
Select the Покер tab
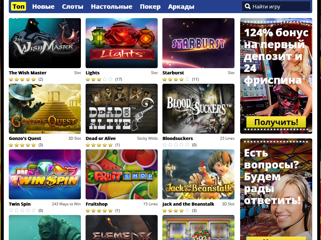point(150,7)
